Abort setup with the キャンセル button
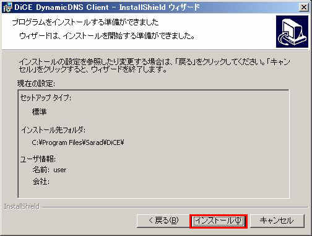This screenshot has width=312, height=236. point(277,221)
